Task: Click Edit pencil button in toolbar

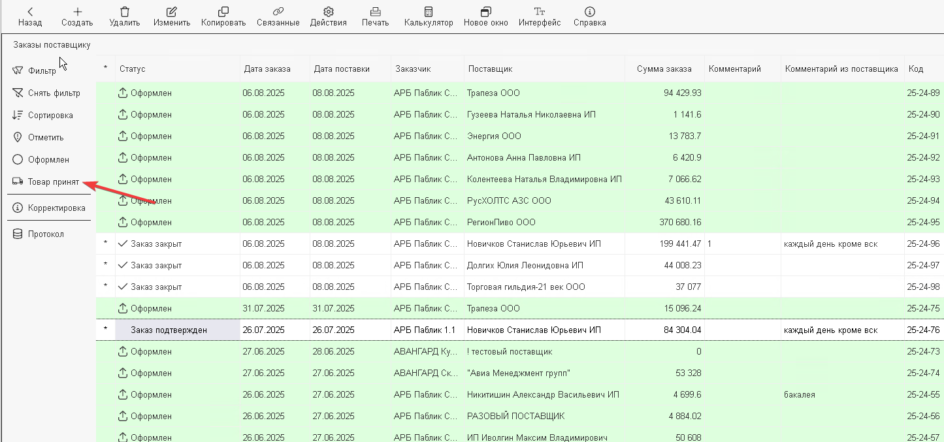Action: [x=172, y=12]
